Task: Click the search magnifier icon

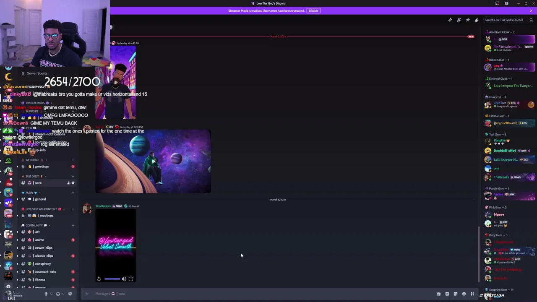Action: [x=531, y=20]
